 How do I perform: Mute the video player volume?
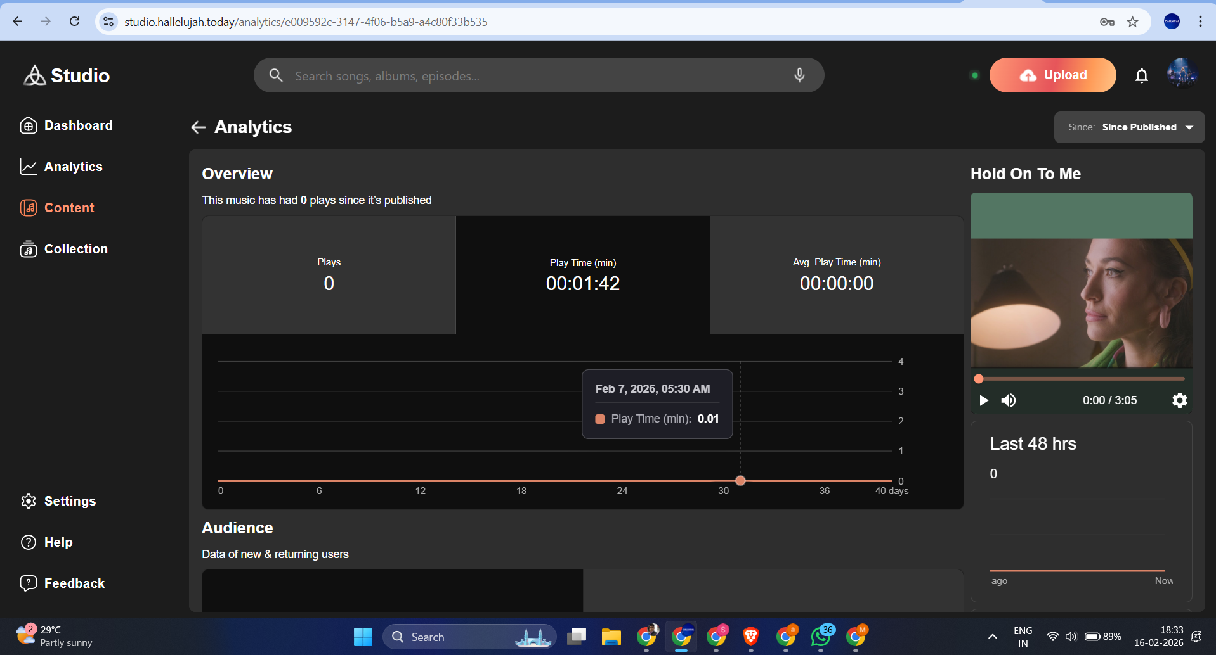pyautogui.click(x=1008, y=400)
